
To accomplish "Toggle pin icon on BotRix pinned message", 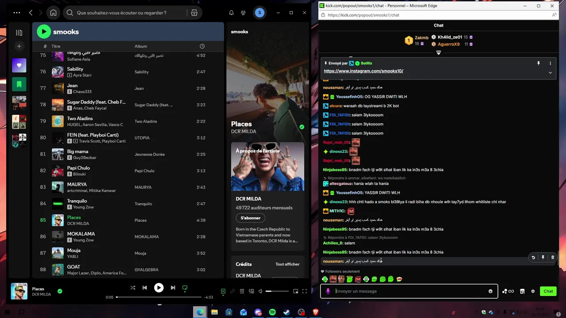I will click(539, 63).
